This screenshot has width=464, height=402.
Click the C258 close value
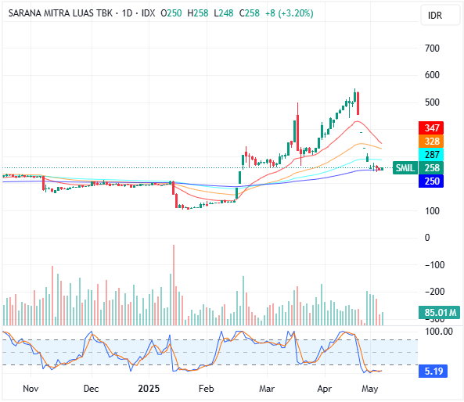tap(249, 13)
